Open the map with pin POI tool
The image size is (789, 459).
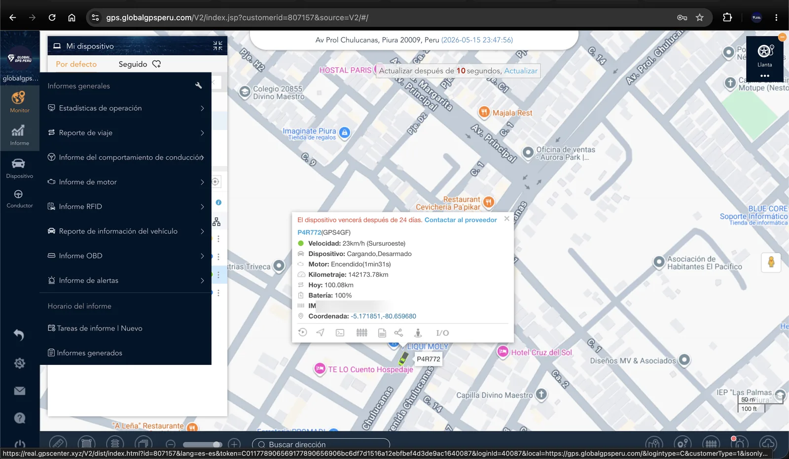tap(654, 444)
